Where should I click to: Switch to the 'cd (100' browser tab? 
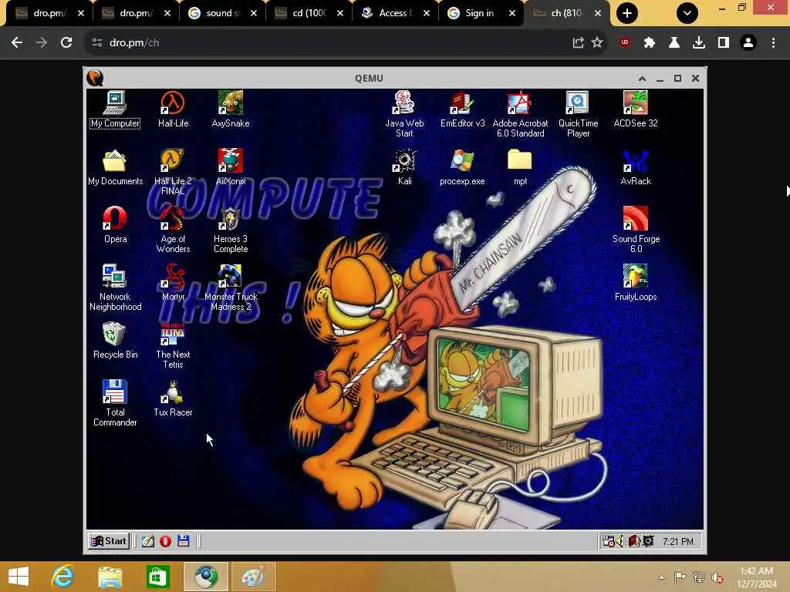(308, 13)
